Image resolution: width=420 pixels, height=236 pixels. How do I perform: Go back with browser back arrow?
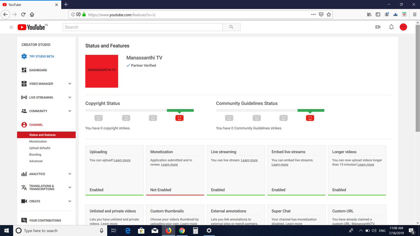pyautogui.click(x=5, y=15)
